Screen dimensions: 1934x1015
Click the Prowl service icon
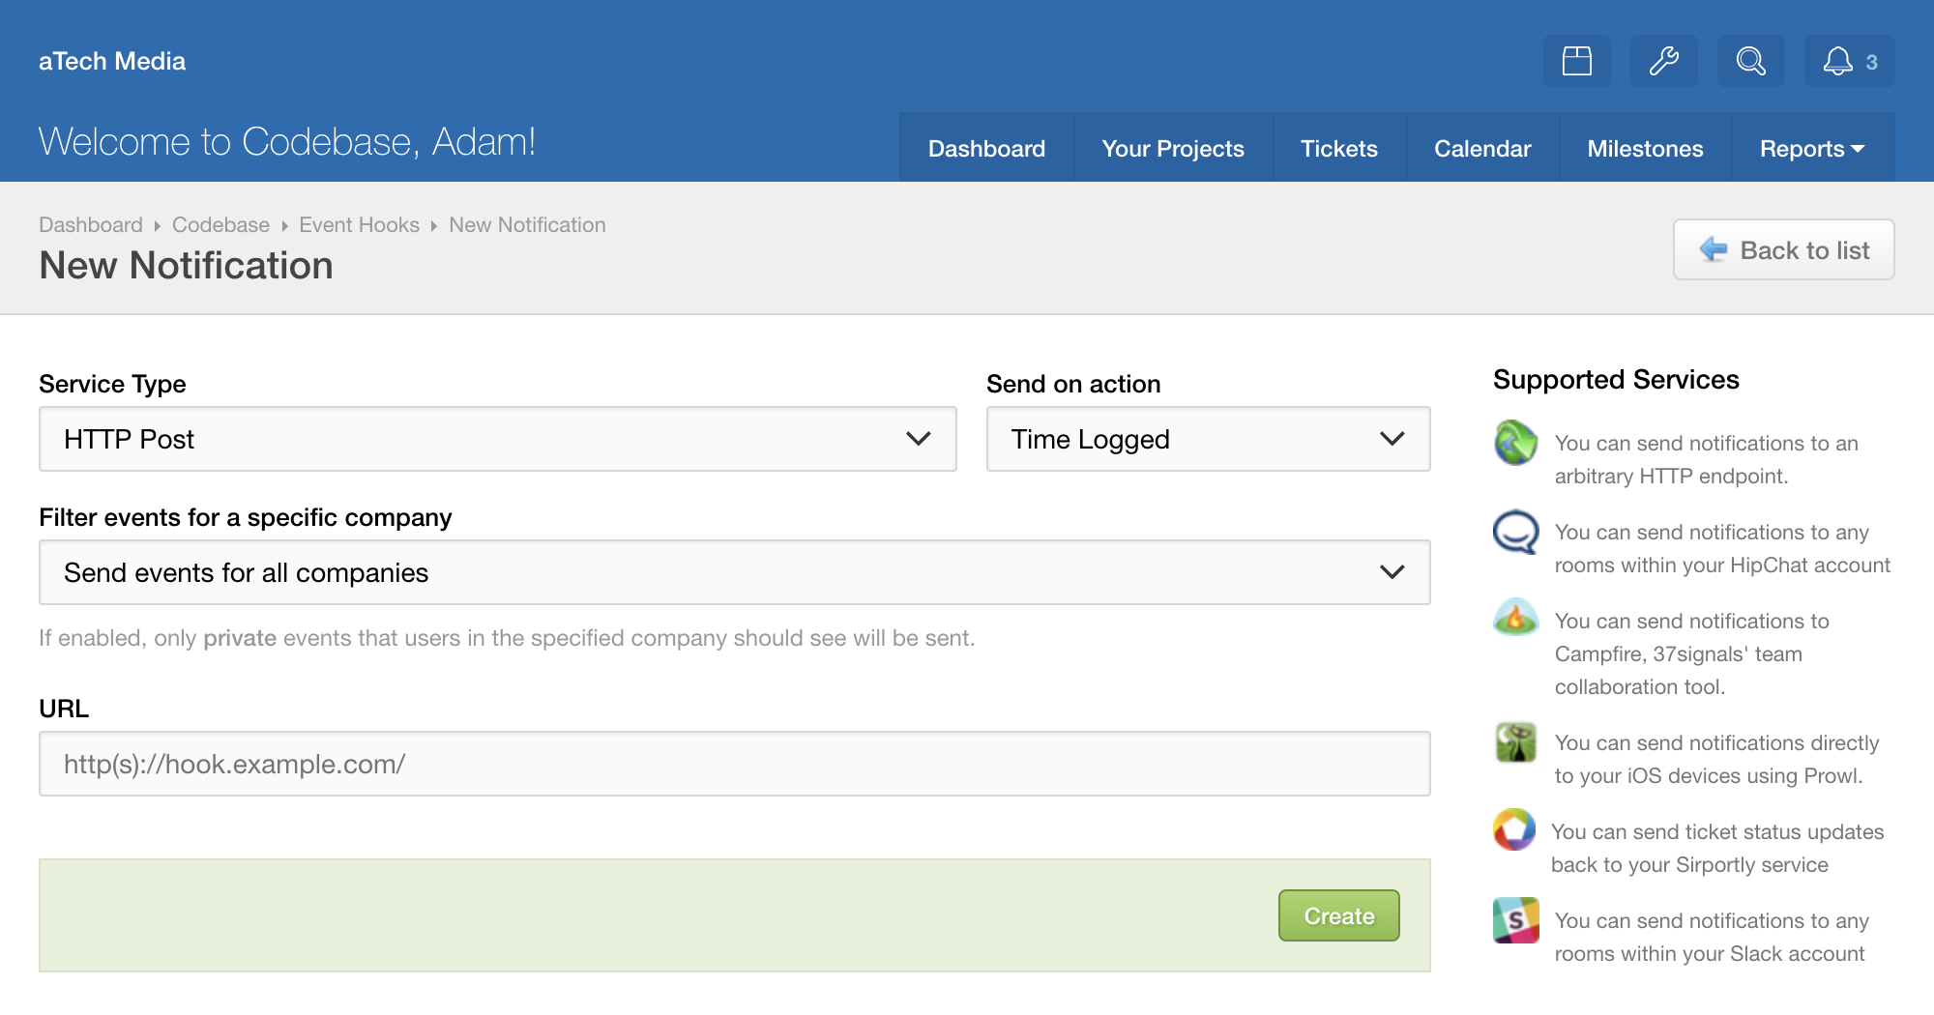pos(1515,742)
